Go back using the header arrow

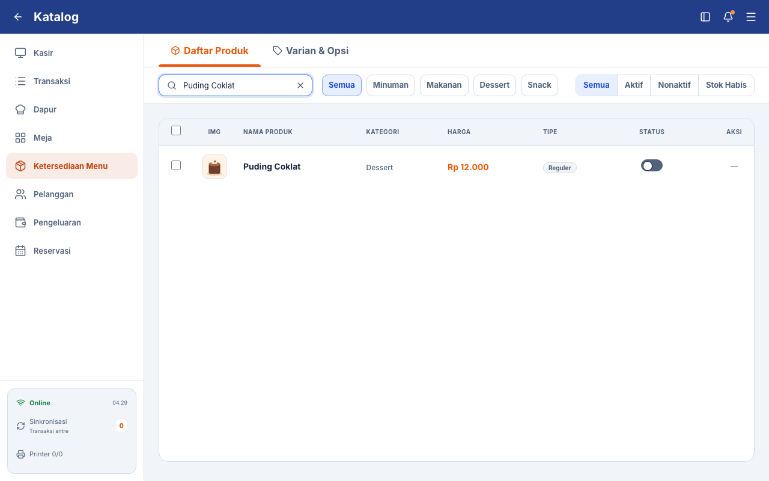coord(18,17)
